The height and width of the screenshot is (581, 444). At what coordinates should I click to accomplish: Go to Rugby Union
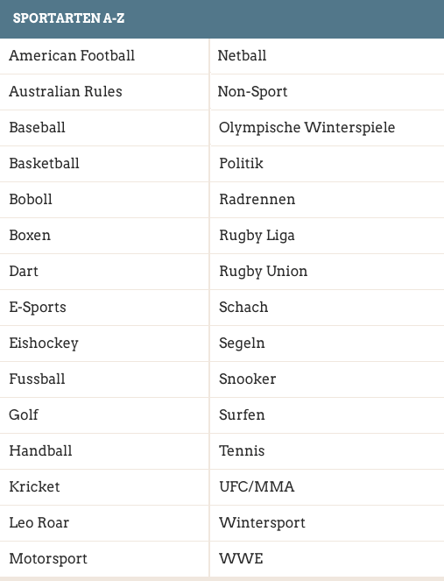point(264,272)
